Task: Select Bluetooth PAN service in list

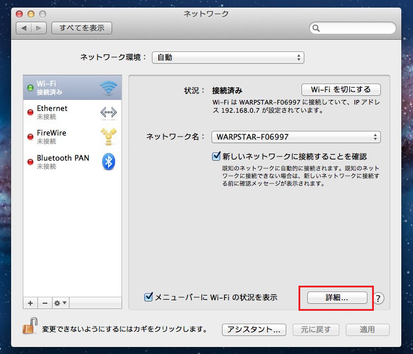Action: coord(63,162)
